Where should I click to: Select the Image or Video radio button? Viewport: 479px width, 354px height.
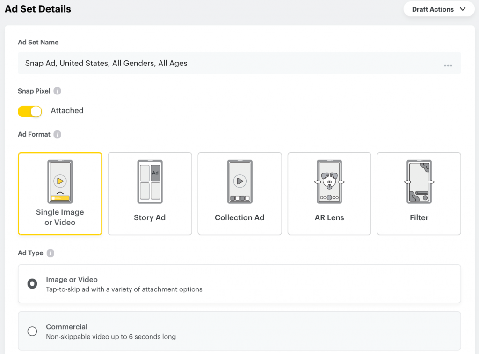pos(32,284)
